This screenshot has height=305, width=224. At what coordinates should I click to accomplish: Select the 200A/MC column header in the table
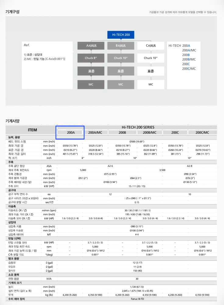[x=95, y=132]
